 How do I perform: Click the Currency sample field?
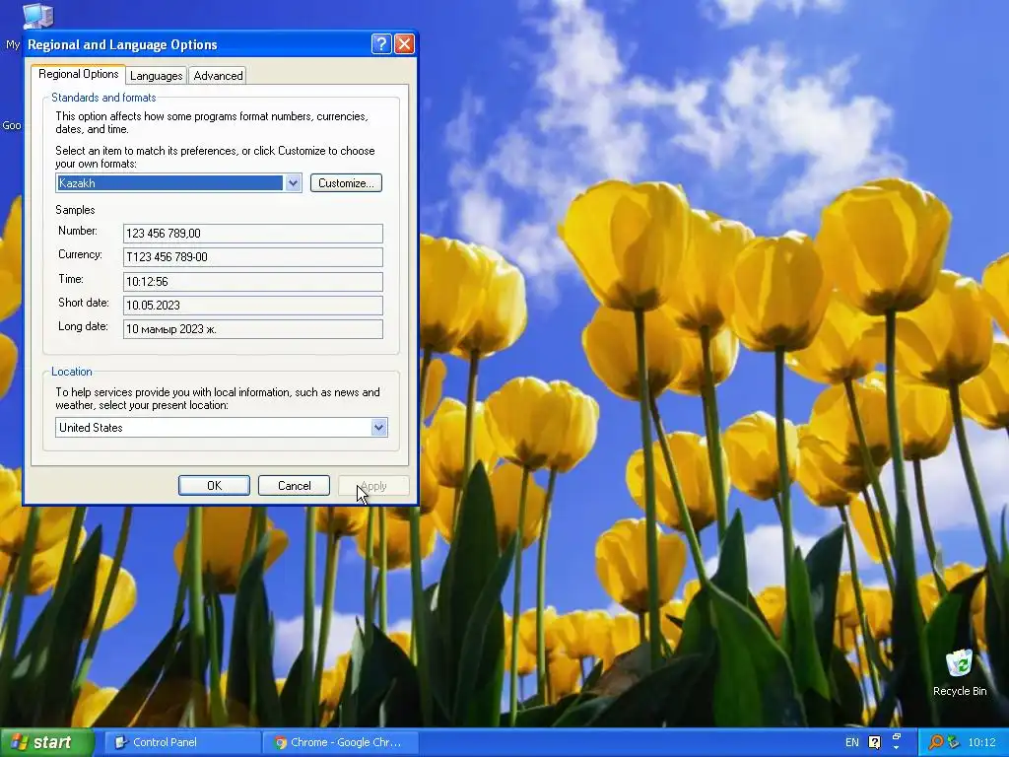click(x=253, y=257)
